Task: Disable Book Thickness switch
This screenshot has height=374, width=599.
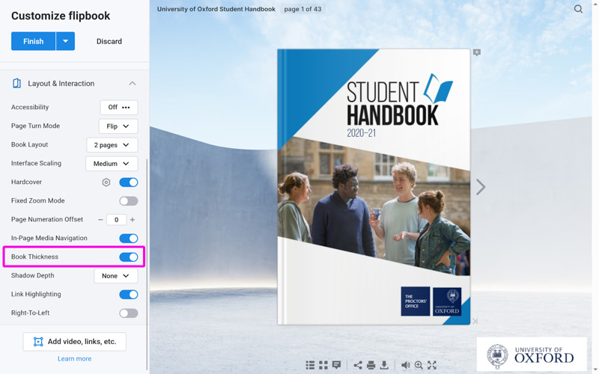Action: pos(128,257)
